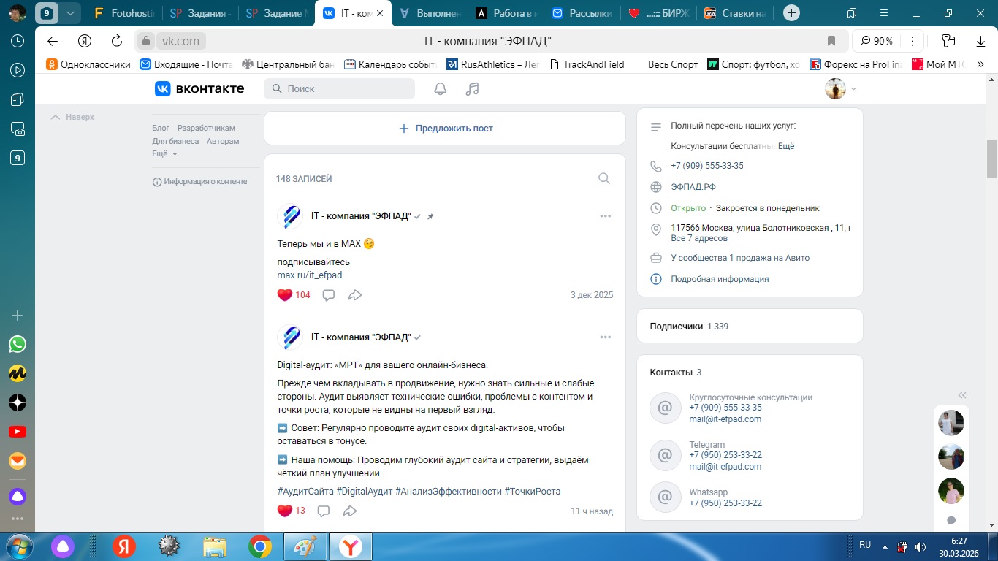Click the VK search field
The height and width of the screenshot is (561, 998).
click(x=339, y=88)
